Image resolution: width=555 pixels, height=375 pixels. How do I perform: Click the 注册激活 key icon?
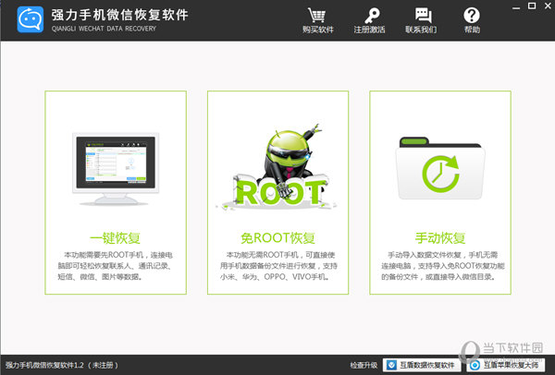[x=372, y=15]
